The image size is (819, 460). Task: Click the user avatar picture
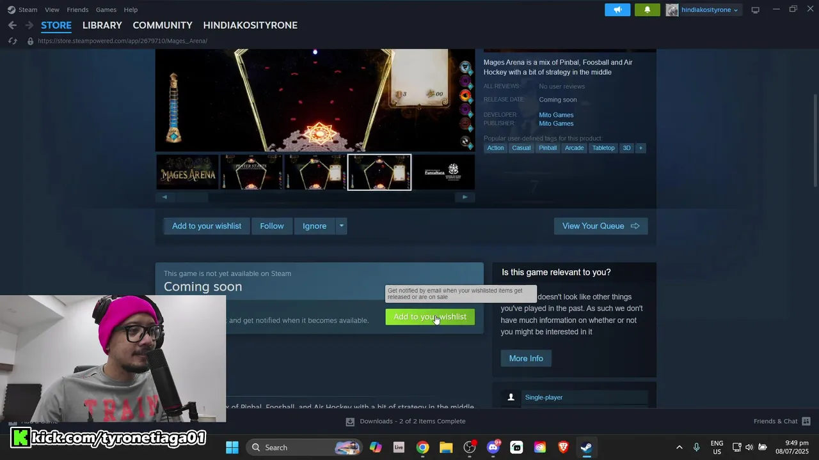coord(672,10)
